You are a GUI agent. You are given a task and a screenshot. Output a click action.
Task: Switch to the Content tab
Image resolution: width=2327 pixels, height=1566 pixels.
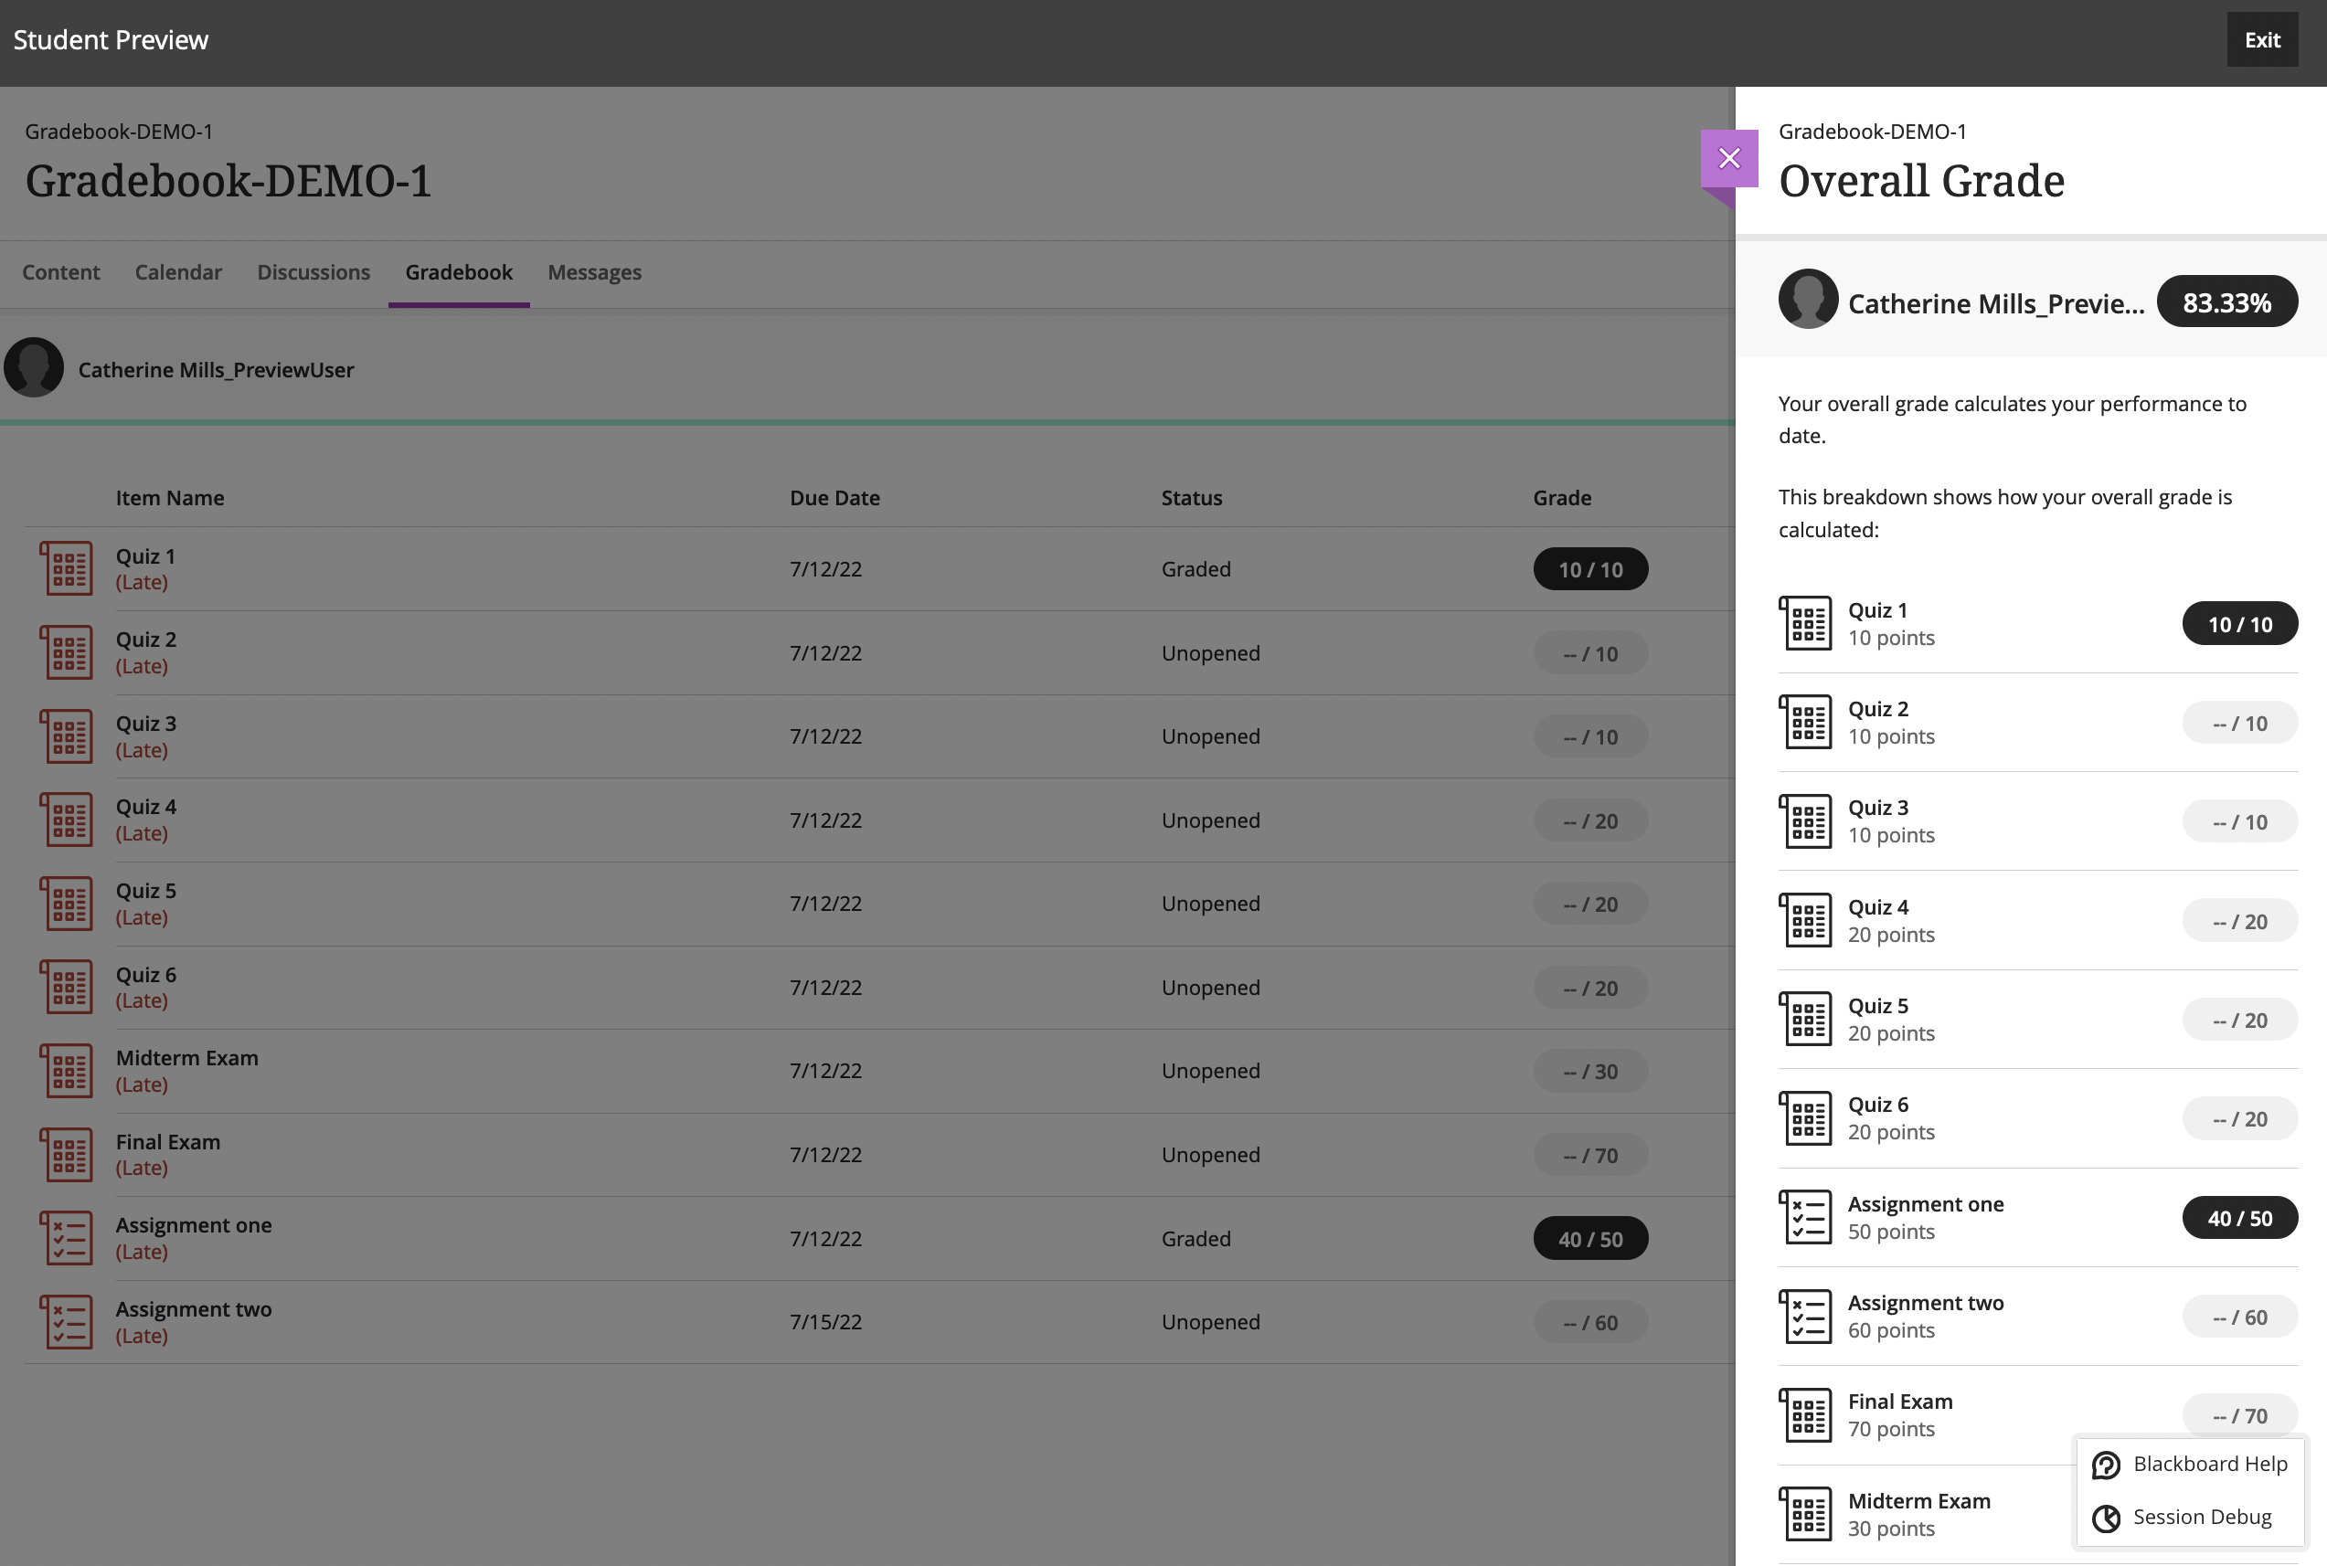click(x=61, y=272)
